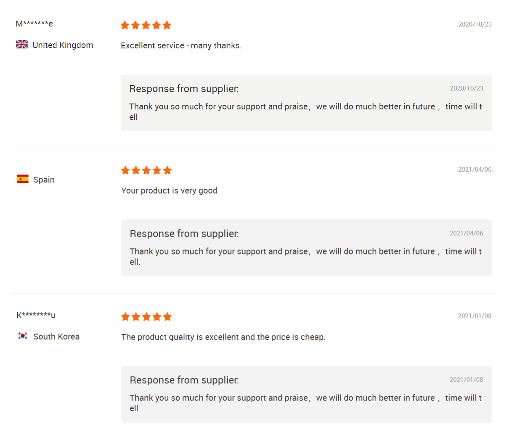Click the UK reviewer's five-star rating
The image size is (509, 441).
(146, 25)
